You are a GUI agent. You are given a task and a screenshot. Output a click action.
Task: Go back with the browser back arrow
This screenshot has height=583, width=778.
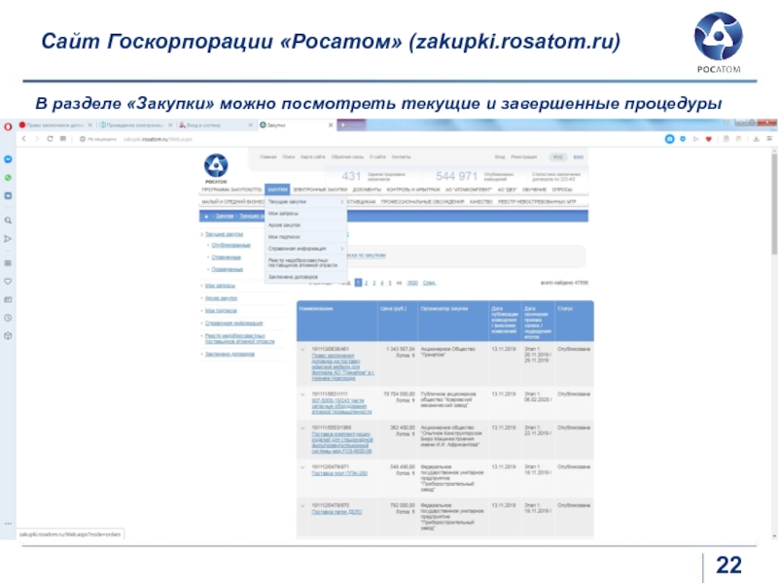point(23,139)
